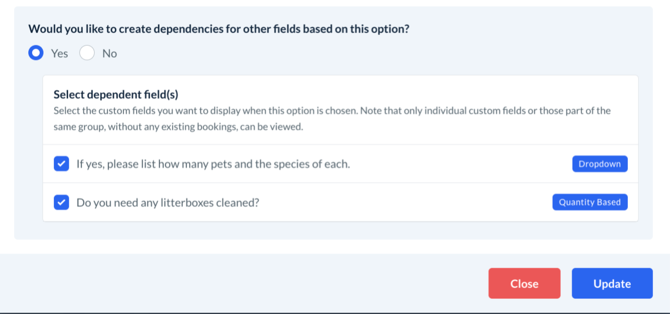Uncheck the pets and species checkbox
Image resolution: width=670 pixels, height=314 pixels.
62,164
